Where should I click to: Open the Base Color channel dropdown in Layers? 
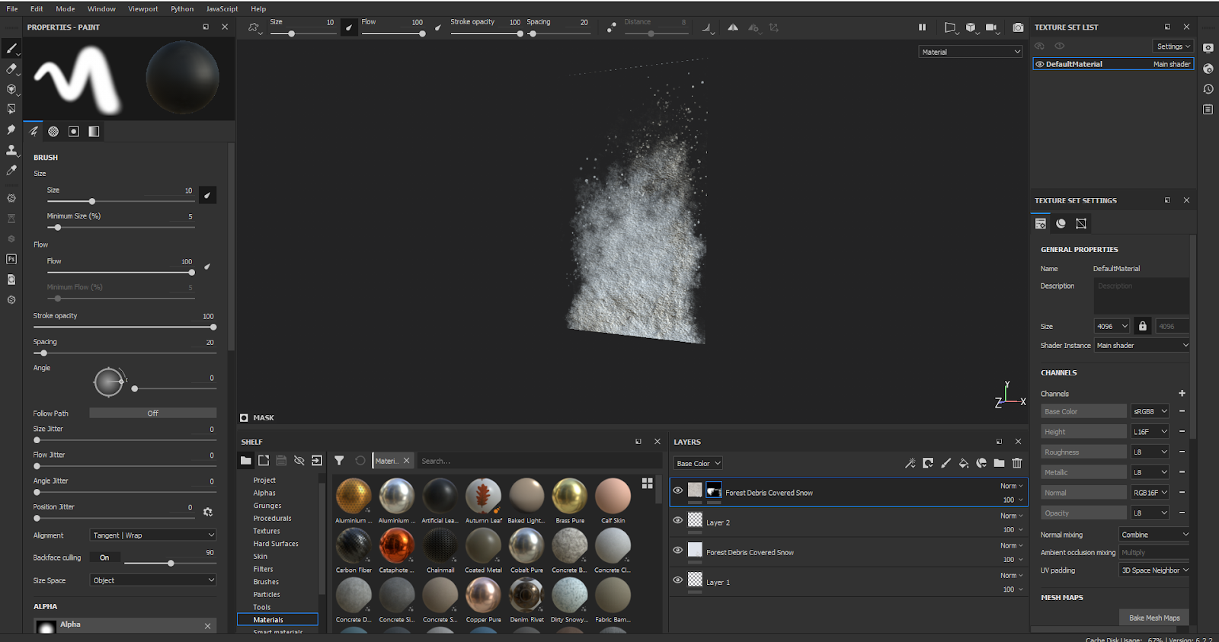pyautogui.click(x=698, y=463)
